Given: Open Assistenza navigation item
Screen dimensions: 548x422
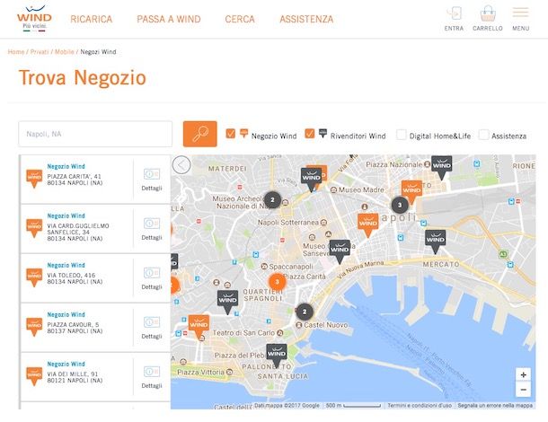Looking at the screenshot, I should 306,19.
